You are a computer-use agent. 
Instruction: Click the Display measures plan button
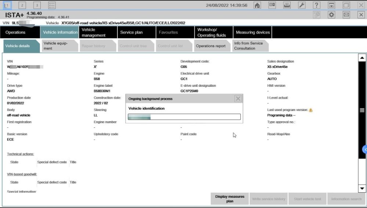(230, 199)
